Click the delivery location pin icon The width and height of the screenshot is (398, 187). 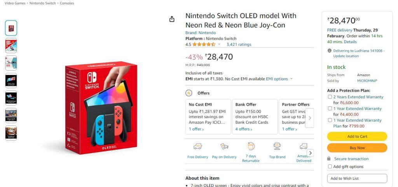(x=330, y=51)
